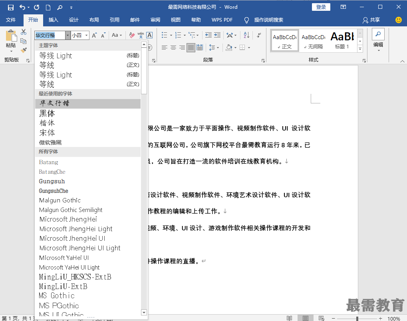The width and height of the screenshot is (407, 321).
Task: Choose 微软雅黑 in the font list
Action: [88, 143]
